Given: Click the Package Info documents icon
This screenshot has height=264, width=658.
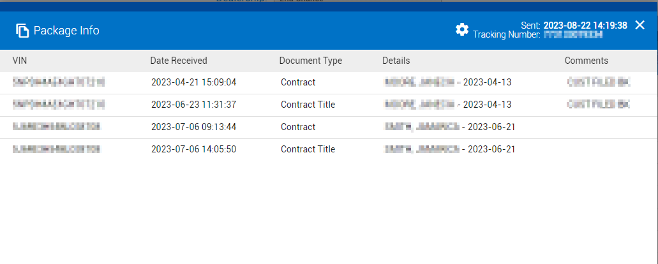Looking at the screenshot, I should point(22,31).
